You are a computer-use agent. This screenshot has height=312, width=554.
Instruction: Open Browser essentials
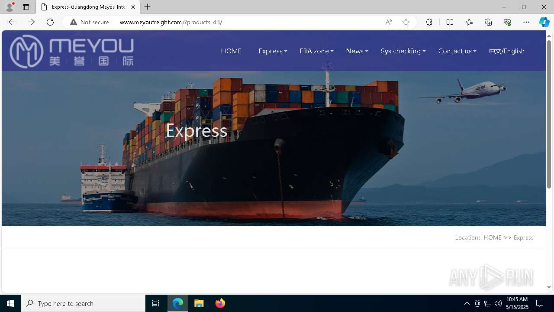[x=507, y=22]
